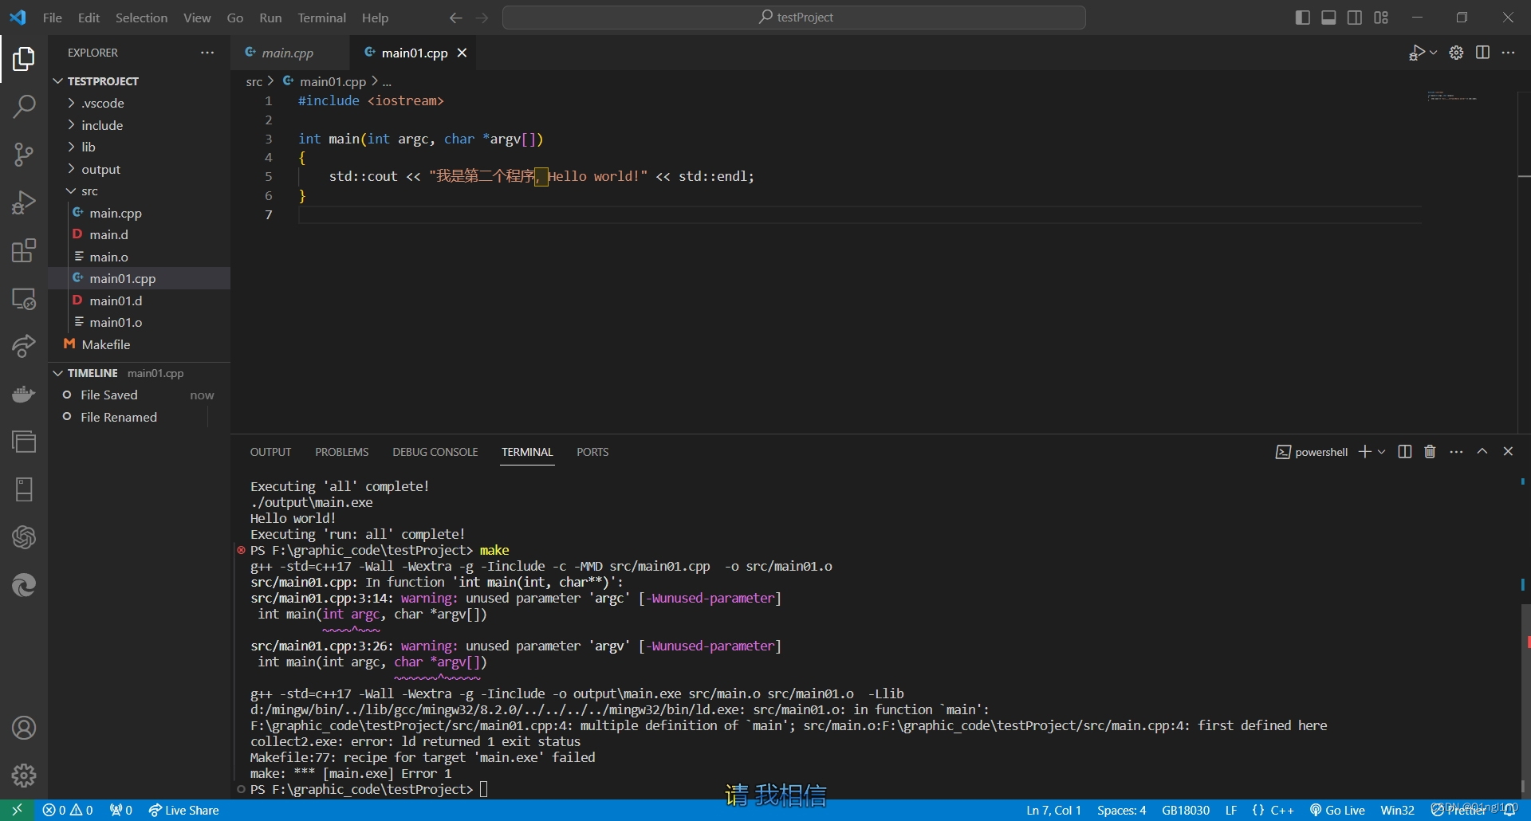Open the Search view in activity bar
The width and height of the screenshot is (1531, 821).
click(x=24, y=106)
